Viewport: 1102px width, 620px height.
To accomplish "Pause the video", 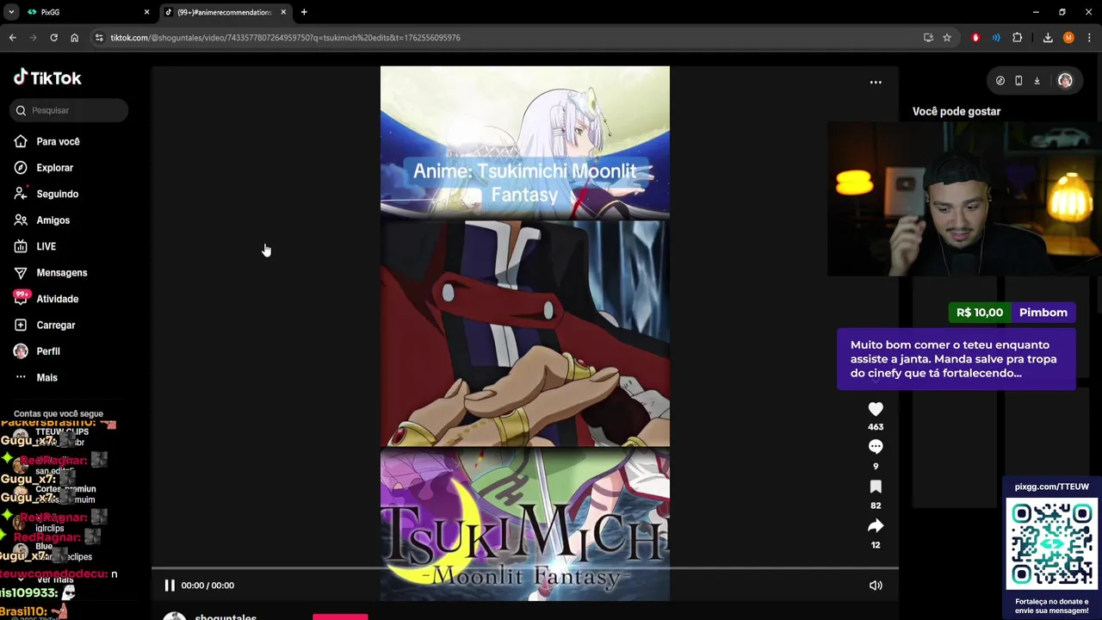I will (170, 586).
